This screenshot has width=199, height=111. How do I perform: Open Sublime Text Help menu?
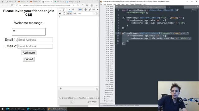click(144, 4)
